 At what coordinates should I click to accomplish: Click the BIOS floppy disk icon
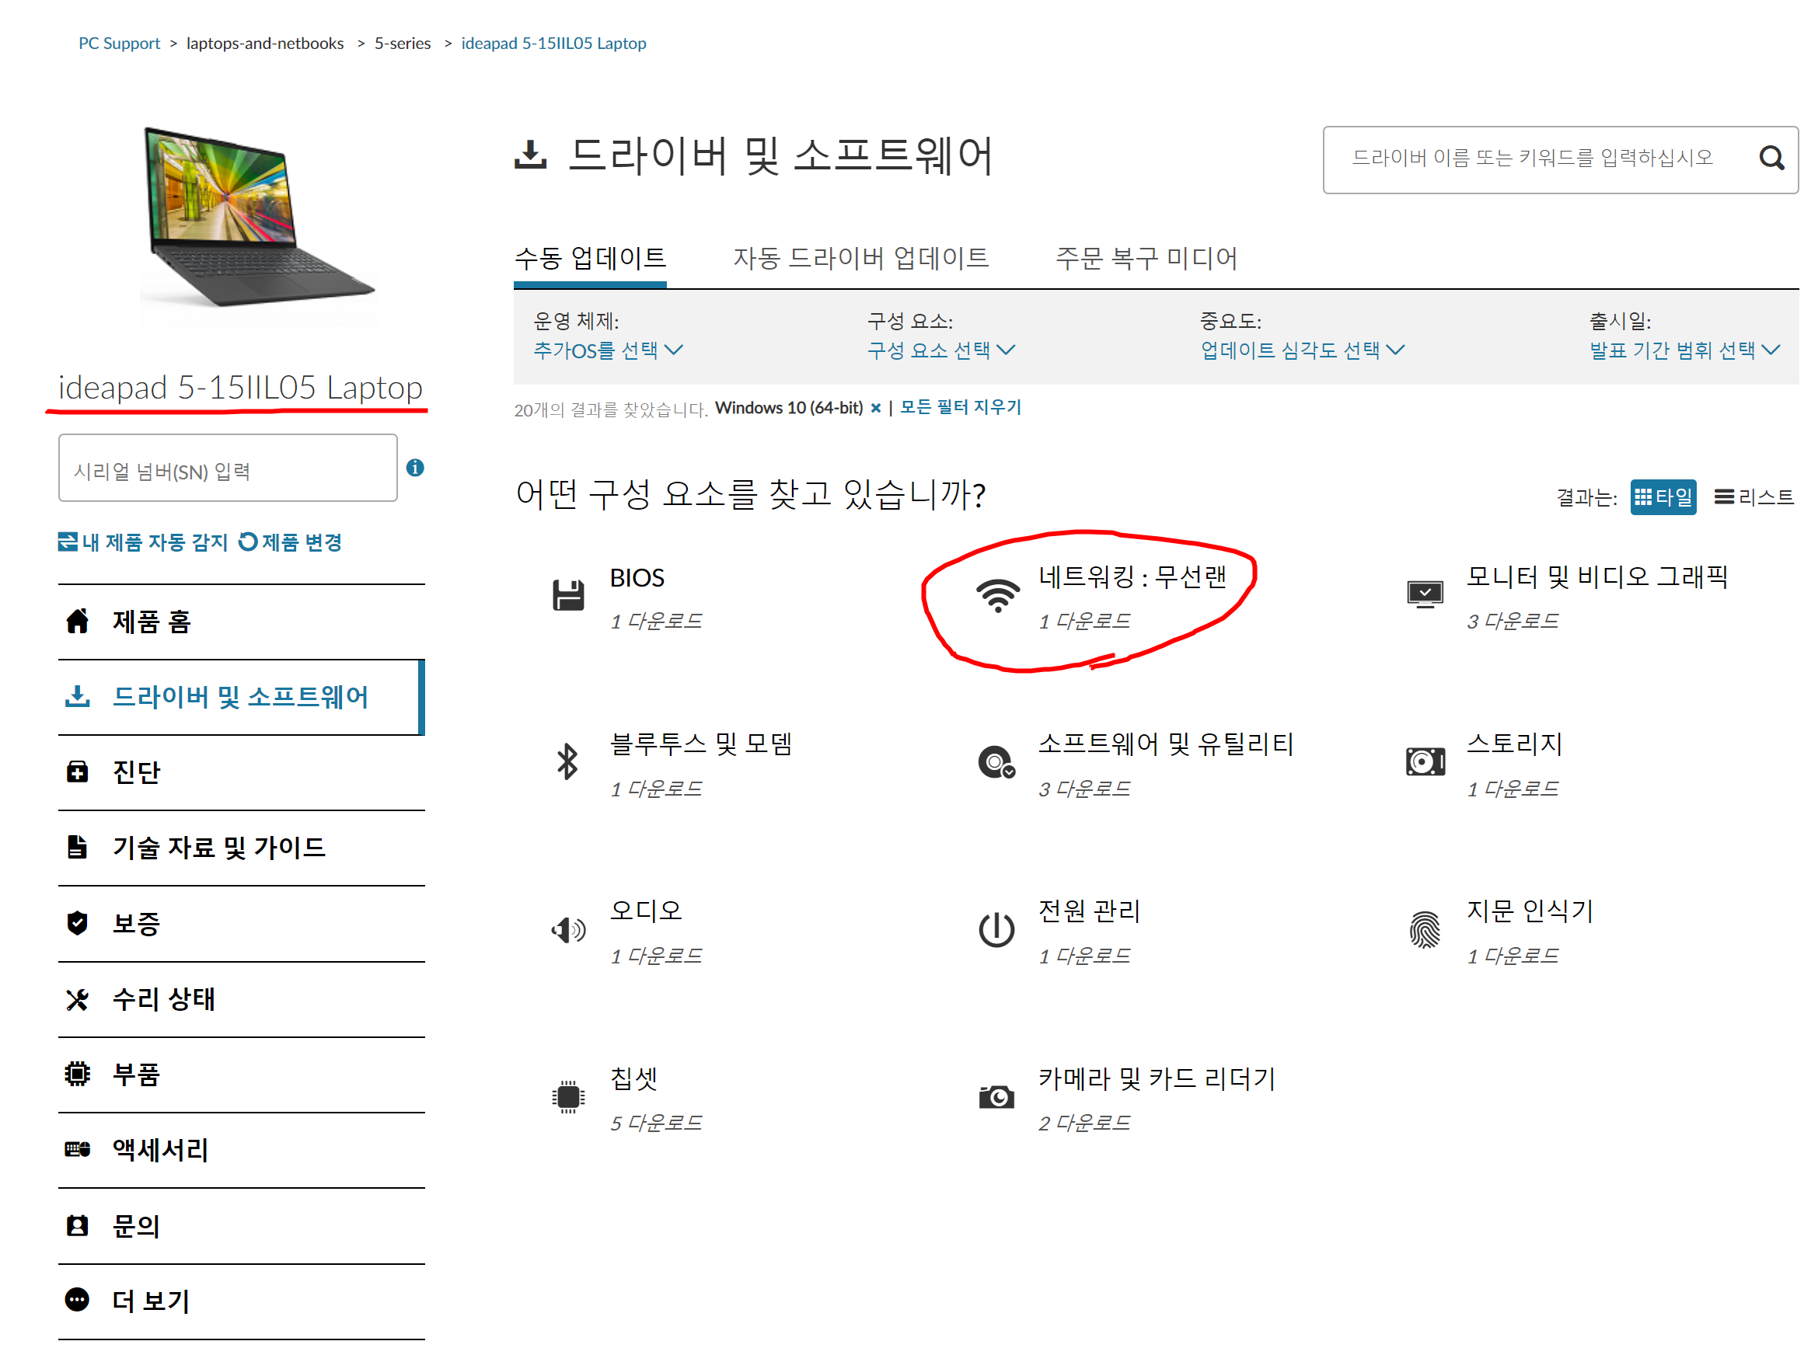point(567,595)
